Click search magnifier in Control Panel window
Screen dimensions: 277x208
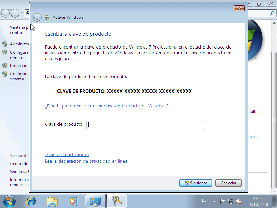[272, 13]
